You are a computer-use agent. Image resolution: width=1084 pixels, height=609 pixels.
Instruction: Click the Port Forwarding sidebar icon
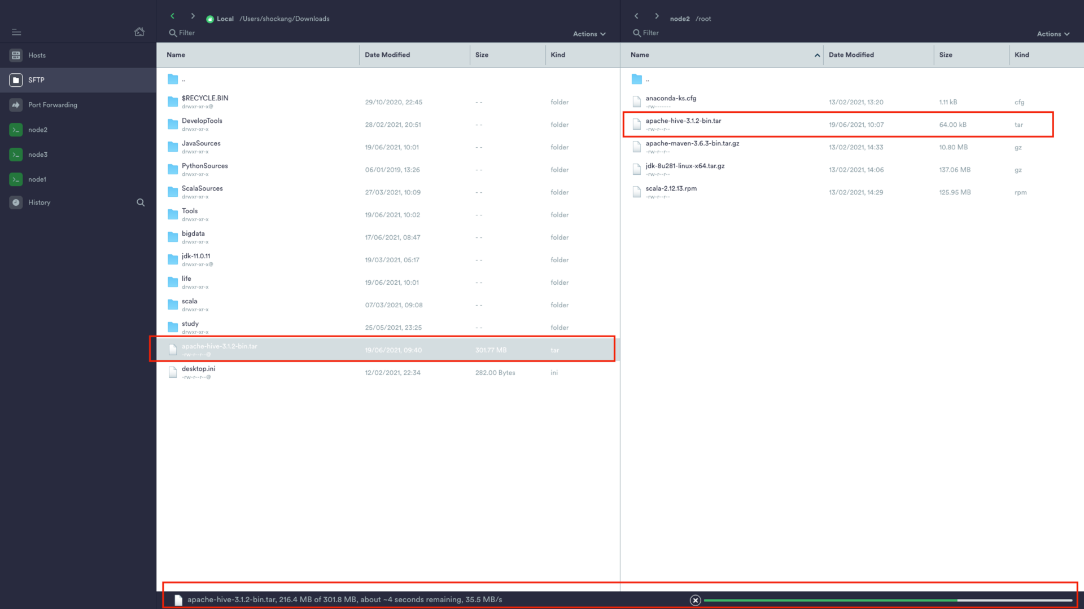pyautogui.click(x=16, y=104)
